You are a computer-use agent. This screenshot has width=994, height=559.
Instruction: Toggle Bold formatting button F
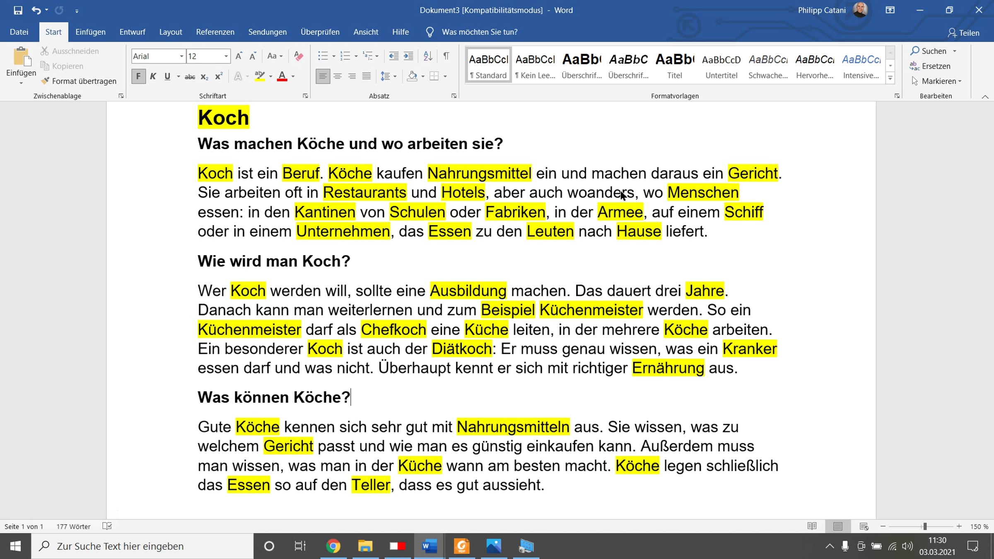coord(138,76)
